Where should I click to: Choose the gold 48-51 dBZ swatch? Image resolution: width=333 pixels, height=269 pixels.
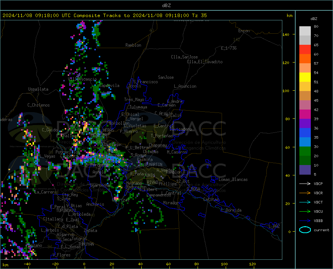[305, 87]
